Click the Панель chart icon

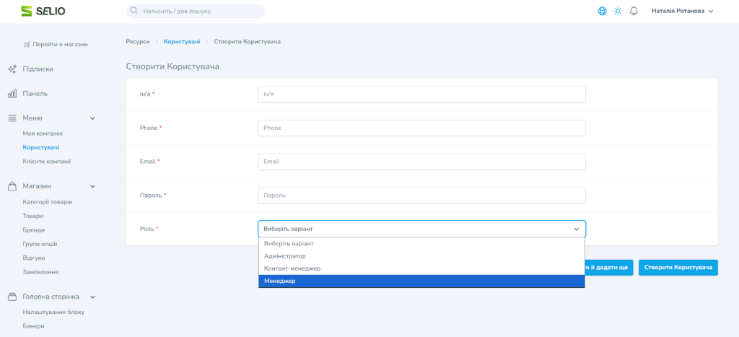click(x=12, y=94)
